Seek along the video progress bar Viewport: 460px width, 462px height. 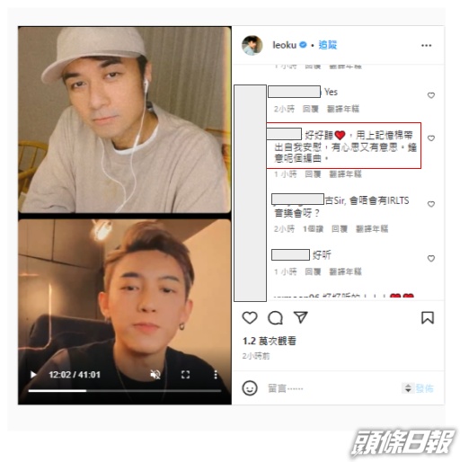[x=125, y=391]
